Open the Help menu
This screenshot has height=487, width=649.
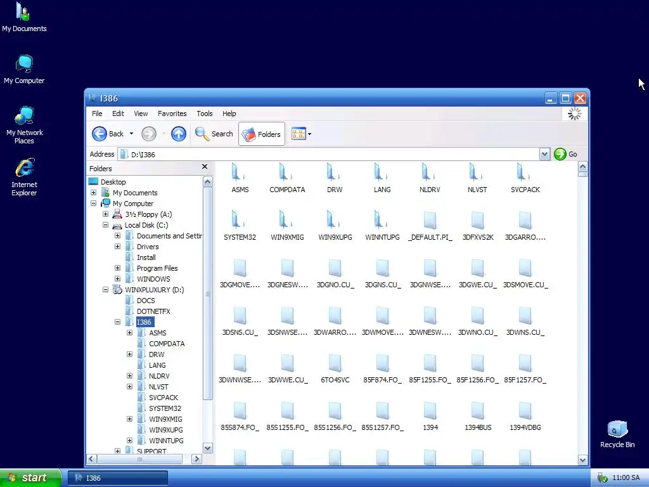[229, 114]
